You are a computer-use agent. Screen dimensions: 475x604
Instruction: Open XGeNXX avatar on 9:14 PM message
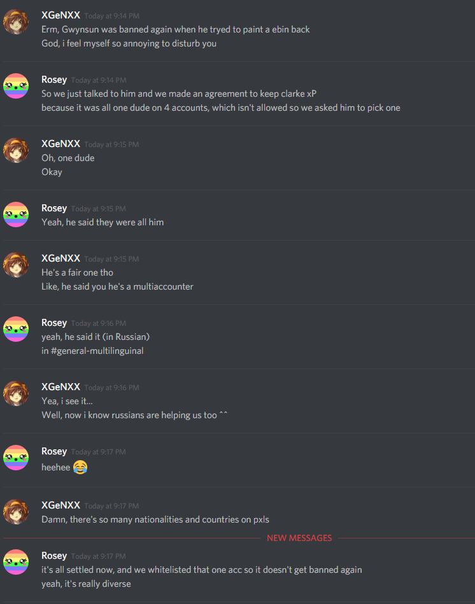[16, 22]
